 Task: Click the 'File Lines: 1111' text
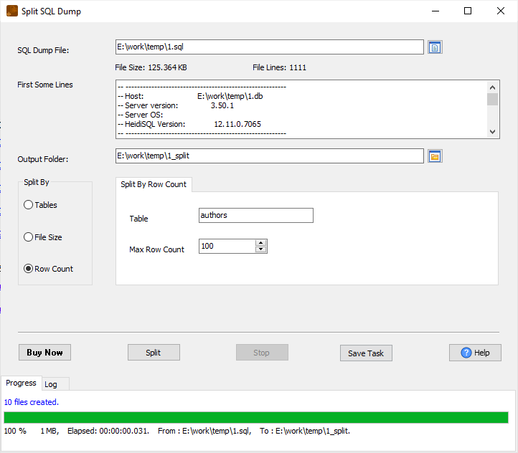coord(280,67)
